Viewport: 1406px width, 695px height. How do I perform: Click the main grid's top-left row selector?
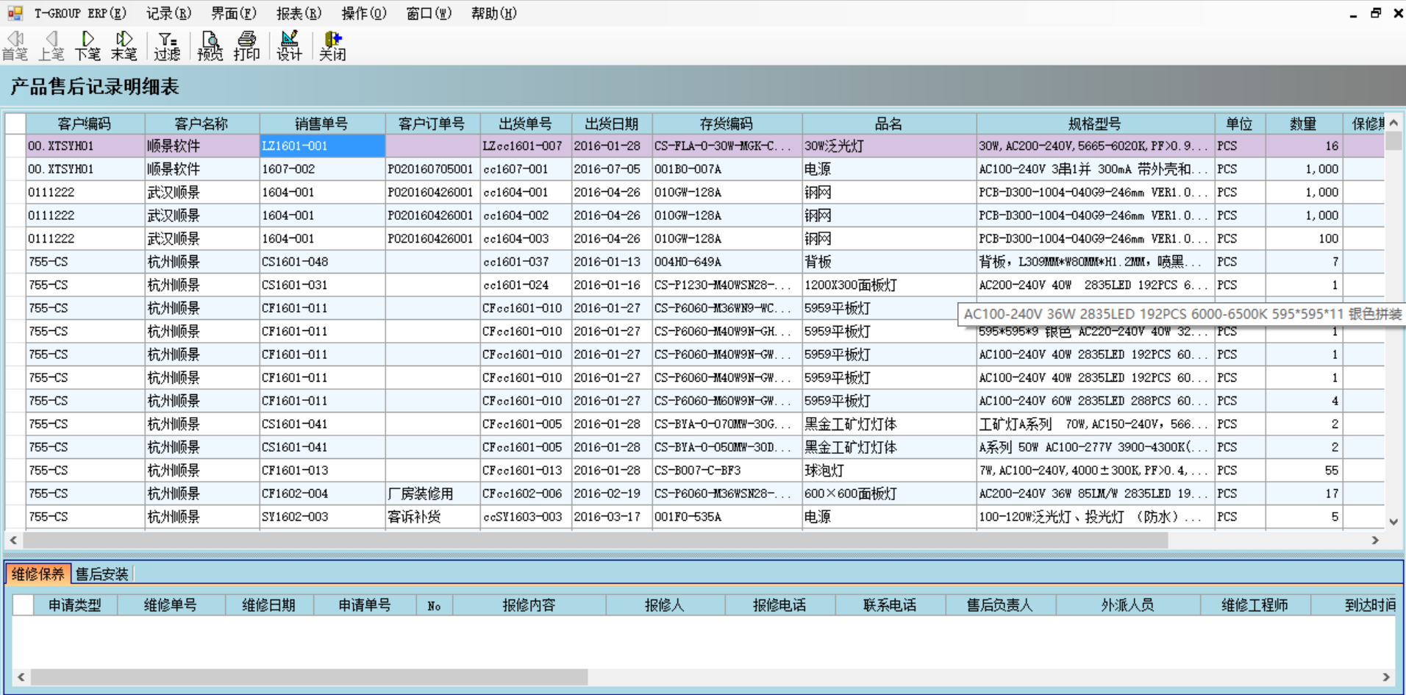tap(15, 124)
